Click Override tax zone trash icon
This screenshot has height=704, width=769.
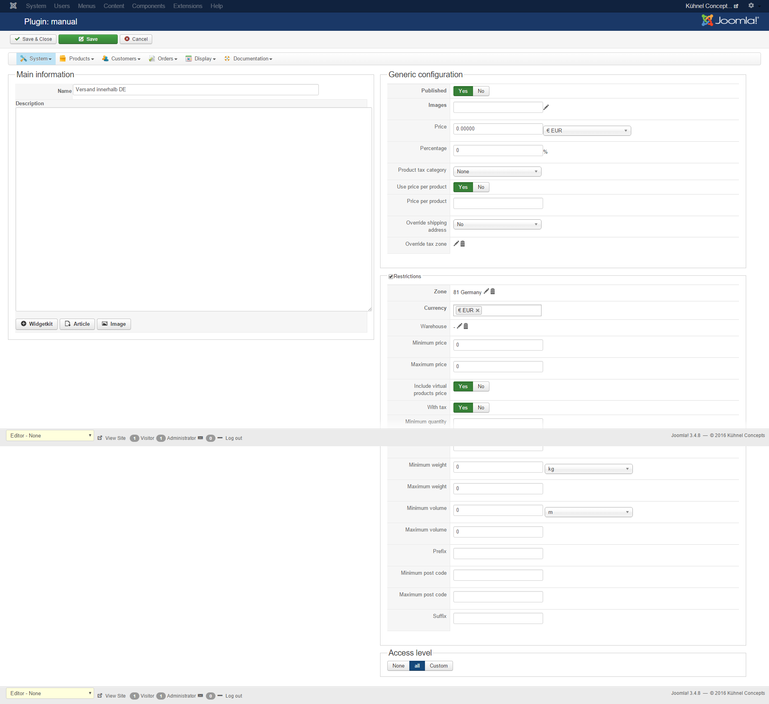463,244
